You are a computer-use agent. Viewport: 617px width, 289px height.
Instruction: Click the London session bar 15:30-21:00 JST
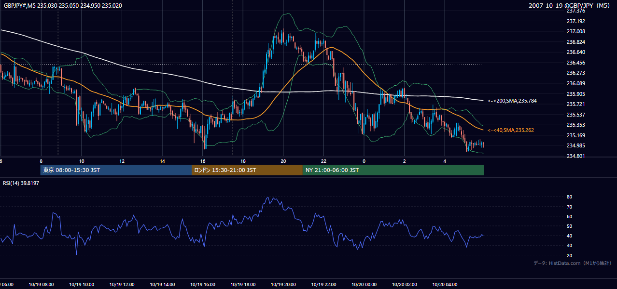[247, 170]
